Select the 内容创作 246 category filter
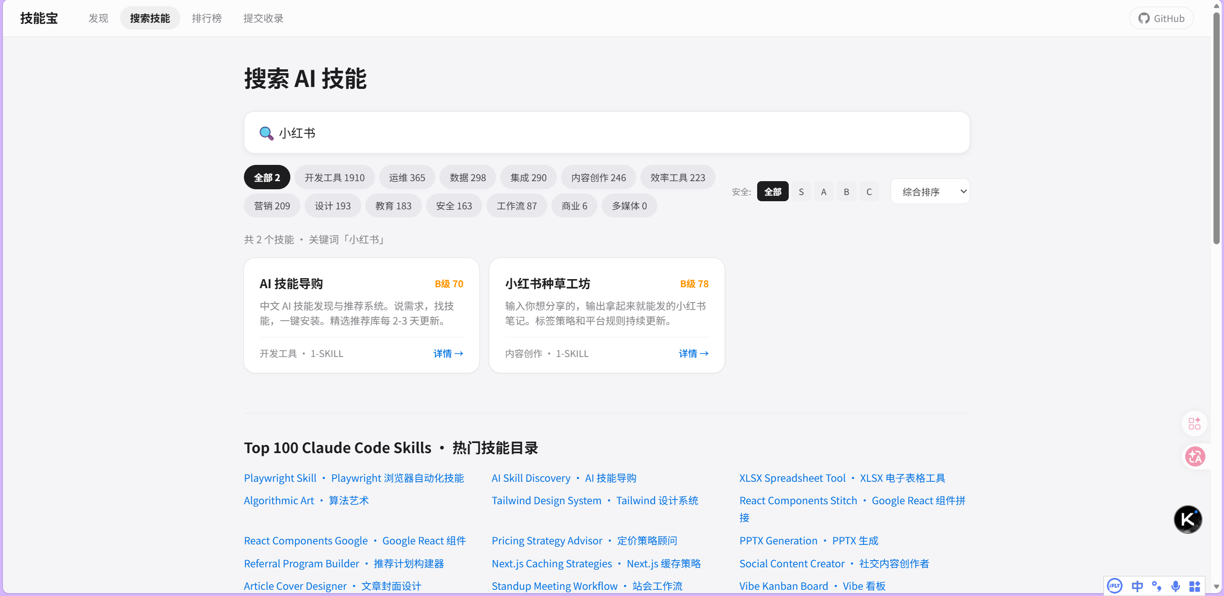The width and height of the screenshot is (1224, 596). [598, 177]
